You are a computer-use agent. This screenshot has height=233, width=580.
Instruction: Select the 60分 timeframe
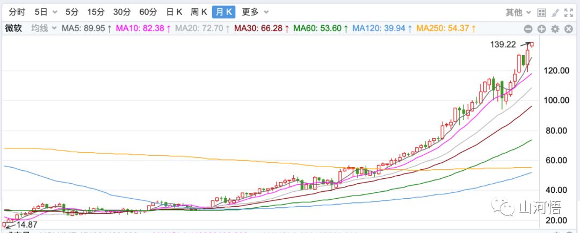[x=148, y=12]
